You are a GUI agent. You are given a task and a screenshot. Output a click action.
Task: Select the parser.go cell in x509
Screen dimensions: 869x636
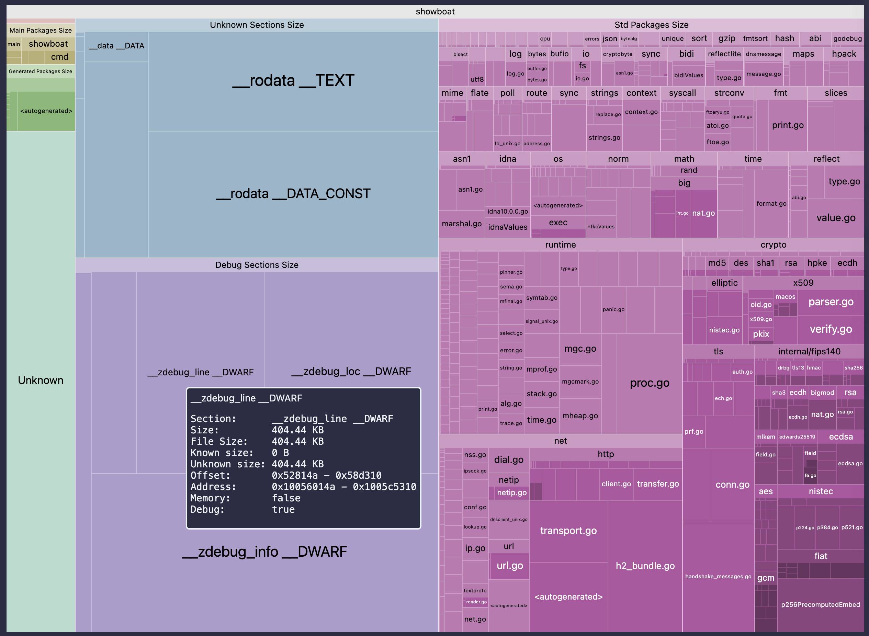[x=831, y=302]
